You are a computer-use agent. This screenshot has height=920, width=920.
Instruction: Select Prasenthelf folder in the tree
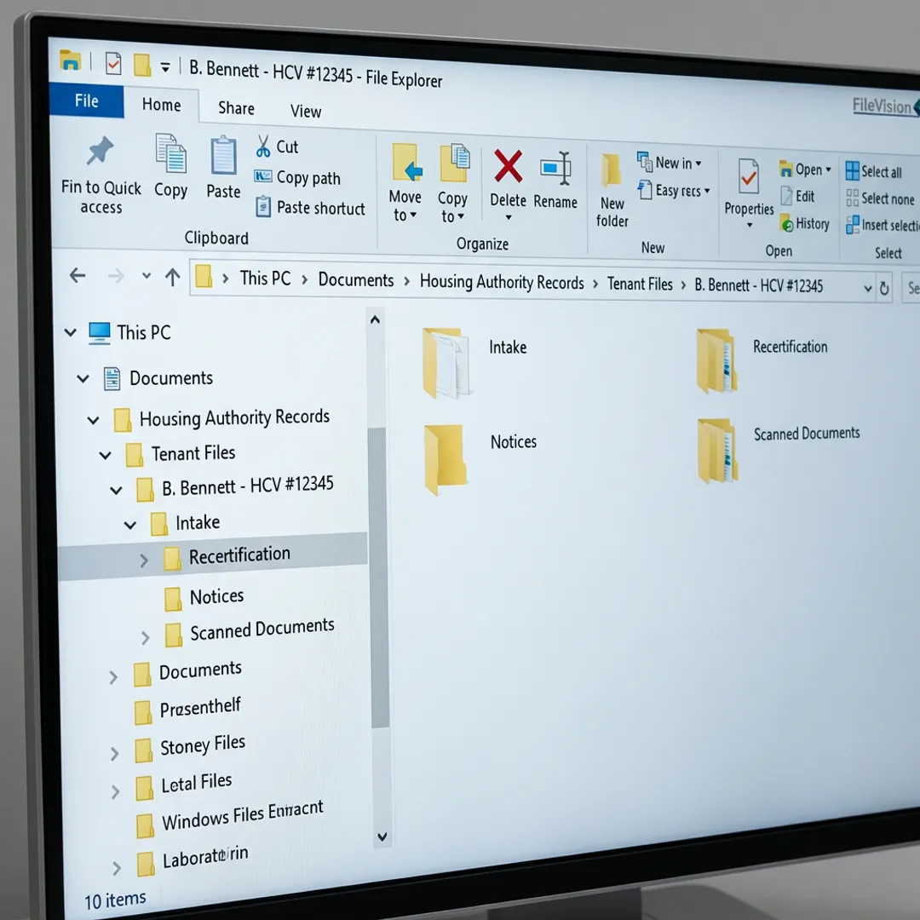click(x=187, y=709)
